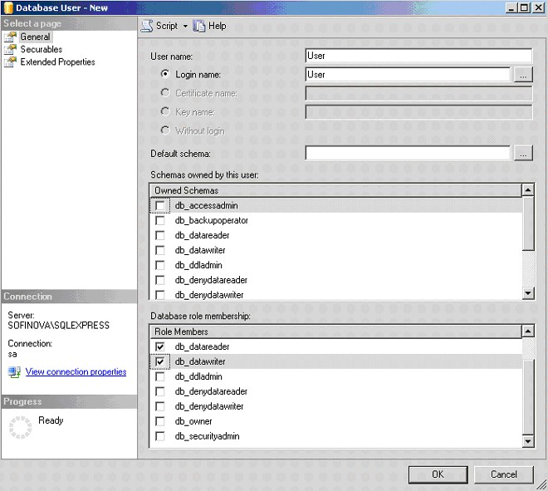Click the connection properties icon
Viewport: 548px width, 491px height.
click(x=13, y=372)
